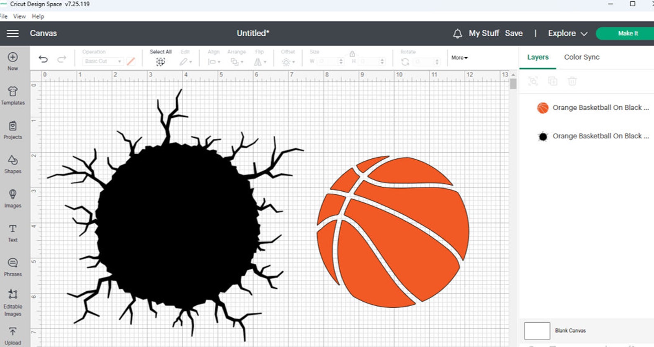
Task: Open the File menu
Action: point(4,16)
